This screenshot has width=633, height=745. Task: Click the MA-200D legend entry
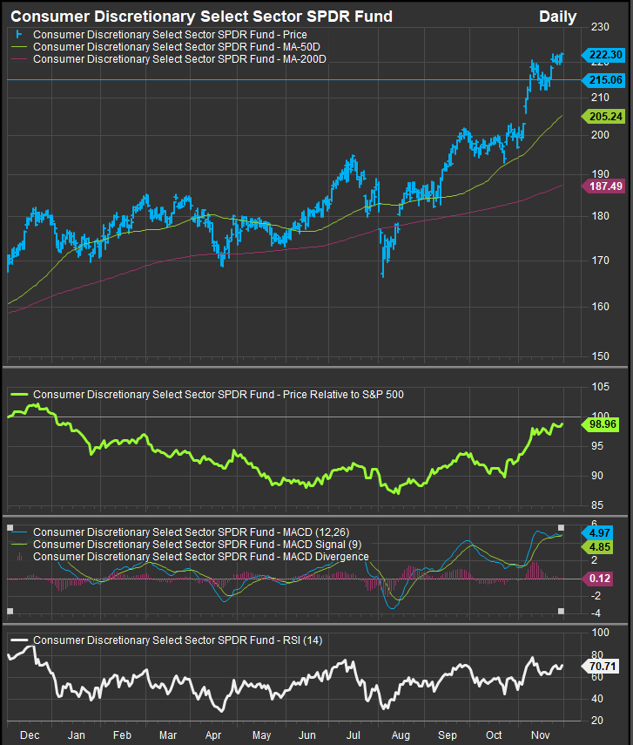(x=179, y=59)
